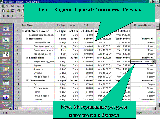Viewport: 160px width, 120px height.
Task: Toggle Italic formatting in the toolbar
Action: (x=69, y=16)
